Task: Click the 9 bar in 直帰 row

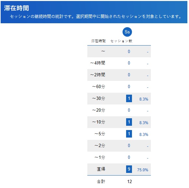Action: pos(129,169)
